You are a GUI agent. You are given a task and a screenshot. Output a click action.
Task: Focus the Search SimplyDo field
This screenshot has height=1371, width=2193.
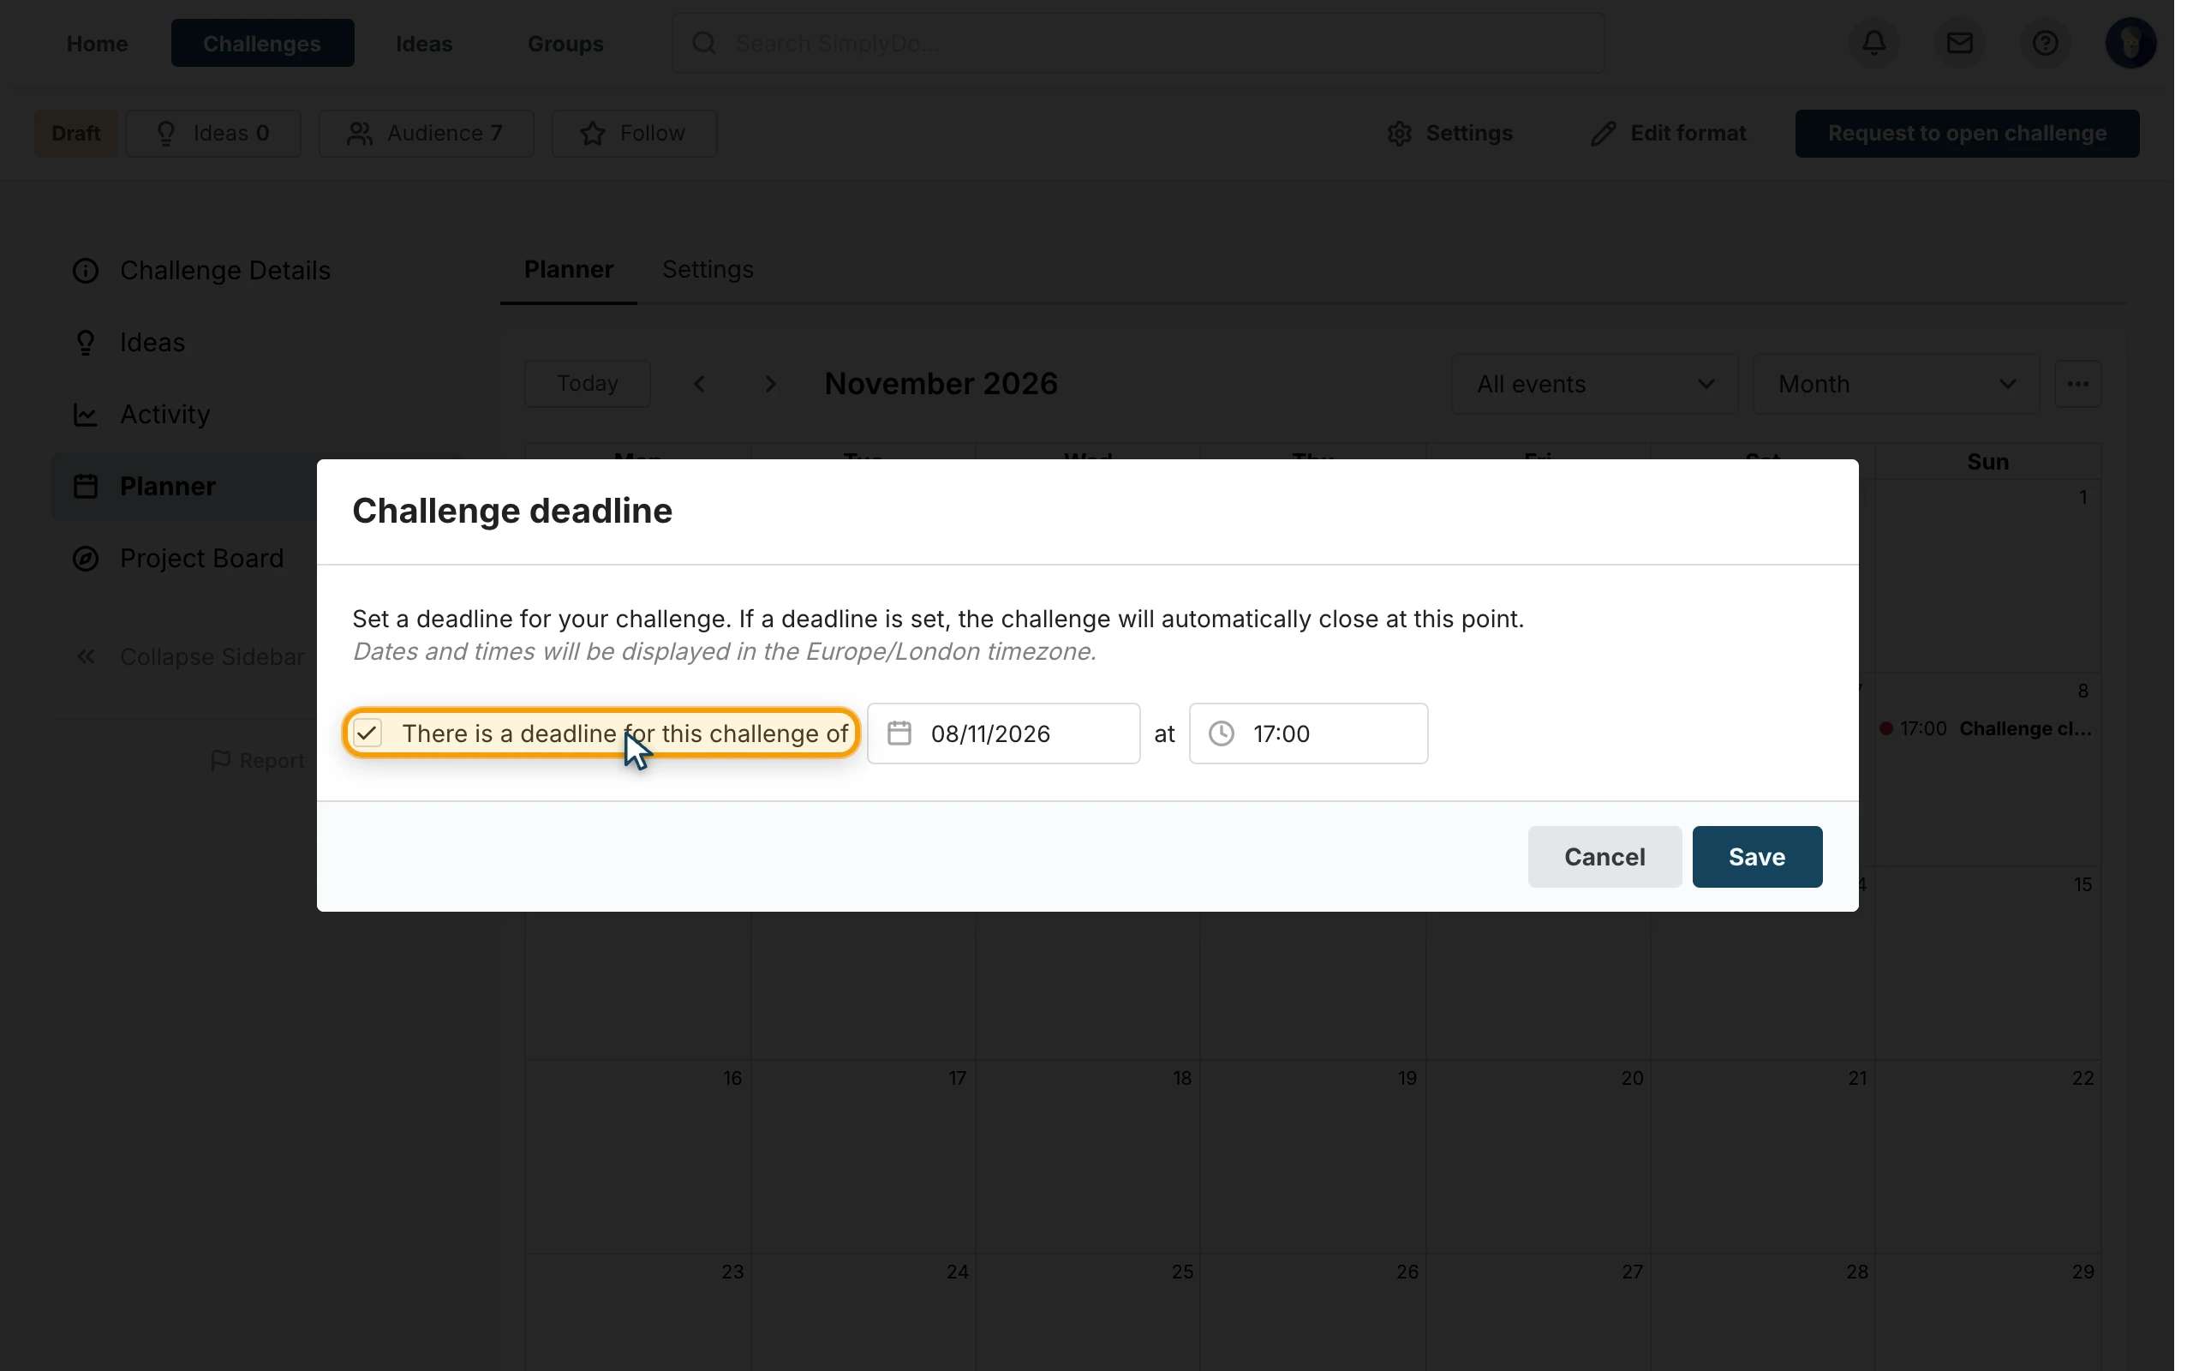1138,43
